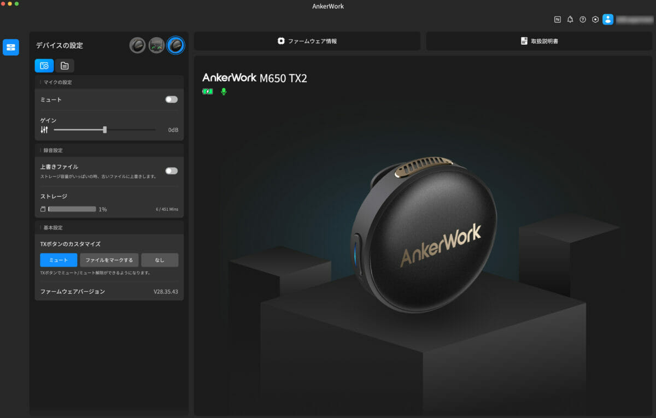Image resolution: width=656 pixels, height=418 pixels.
Task: Set TX button to ミュート
Action: [58, 260]
